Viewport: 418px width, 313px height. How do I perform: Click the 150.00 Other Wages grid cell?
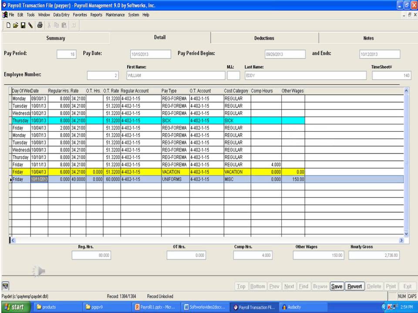click(293, 180)
